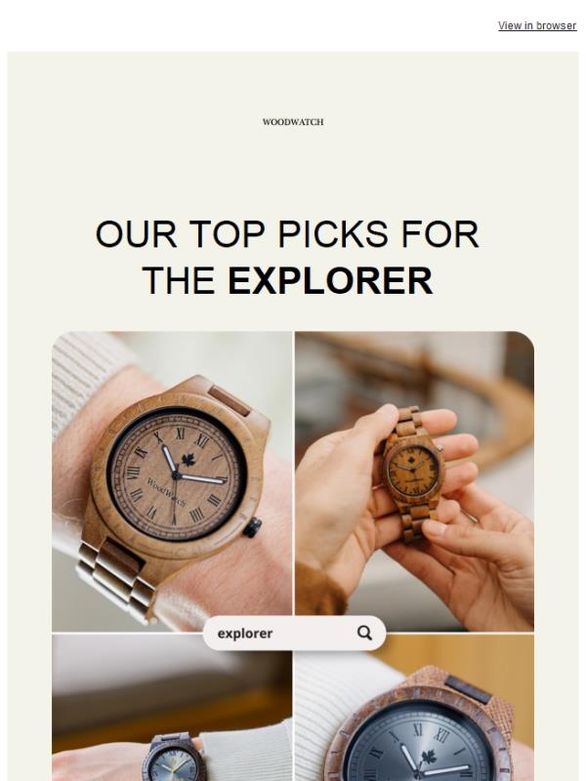
Task: Open the 'View in browser' link
Action: [536, 25]
